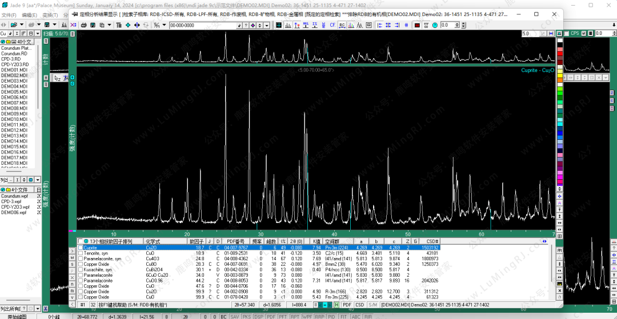Screen dimensions: 617x319
Task: Click the CF icon in toolbar
Action: [x=332, y=25]
